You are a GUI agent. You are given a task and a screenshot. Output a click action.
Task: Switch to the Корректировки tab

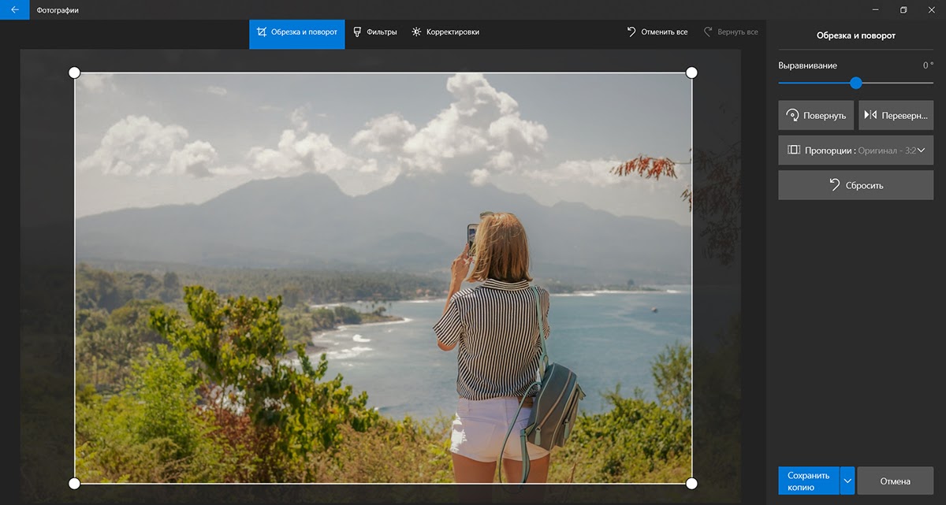click(x=445, y=32)
